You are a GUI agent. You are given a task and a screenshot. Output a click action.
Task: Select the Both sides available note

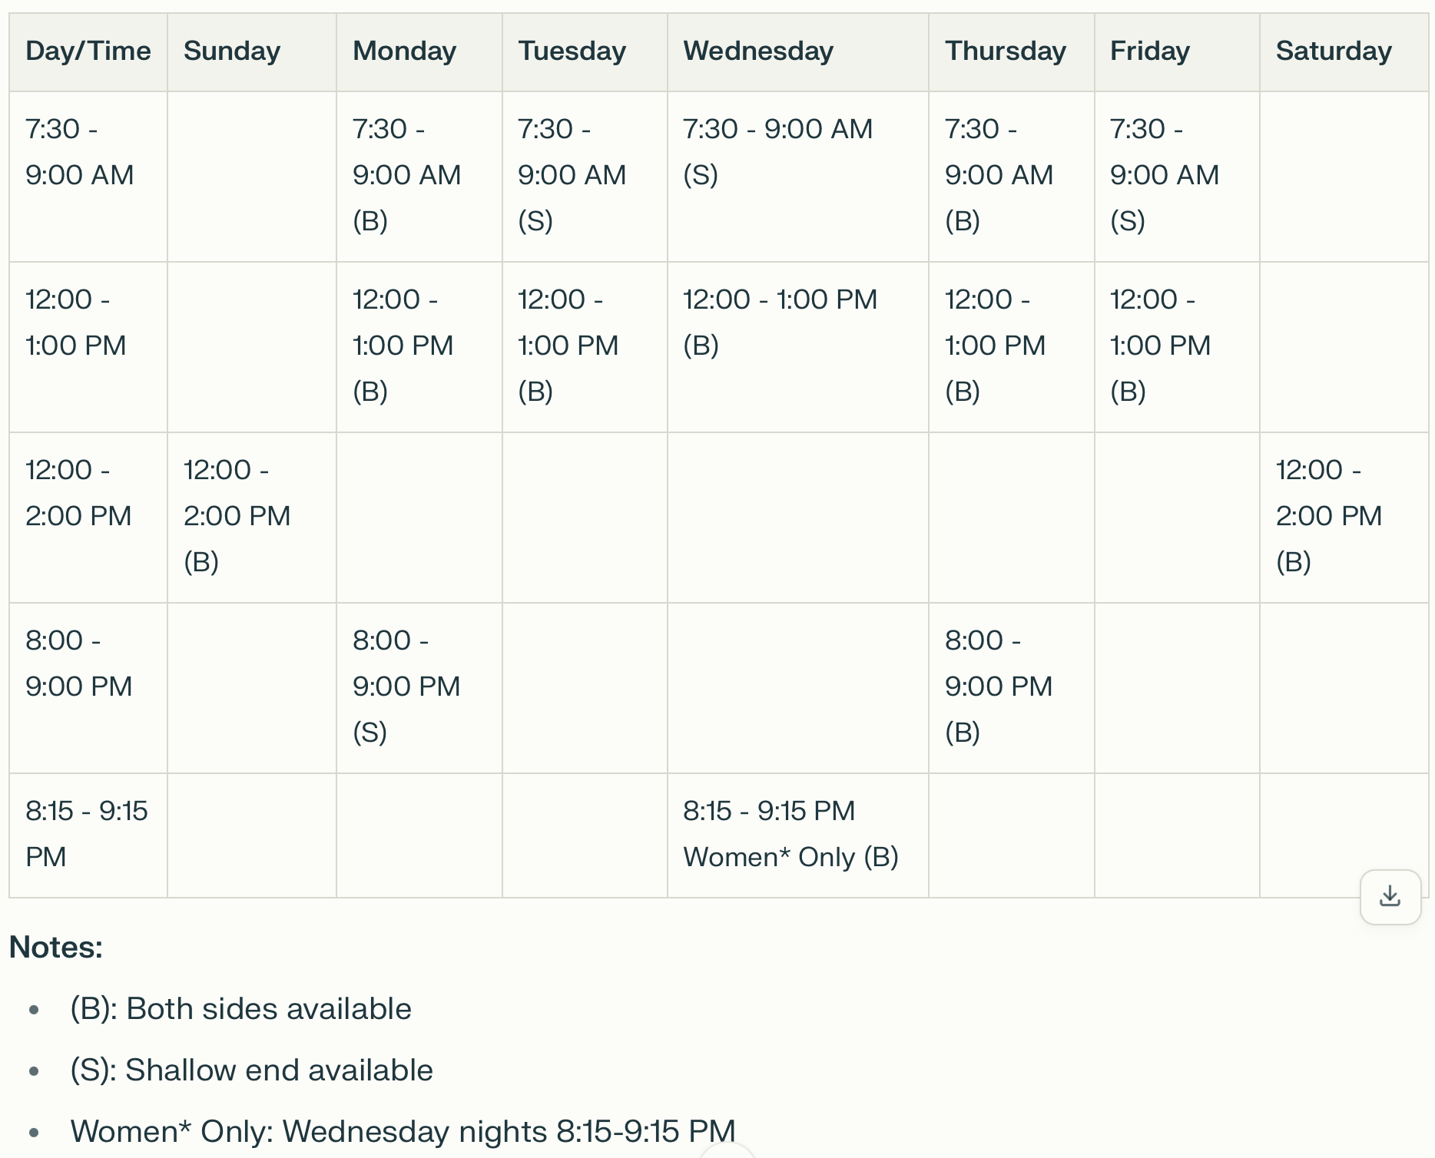[x=240, y=1008]
